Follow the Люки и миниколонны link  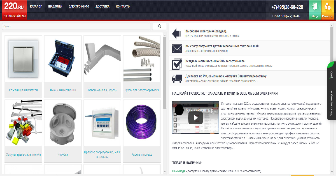63,90
